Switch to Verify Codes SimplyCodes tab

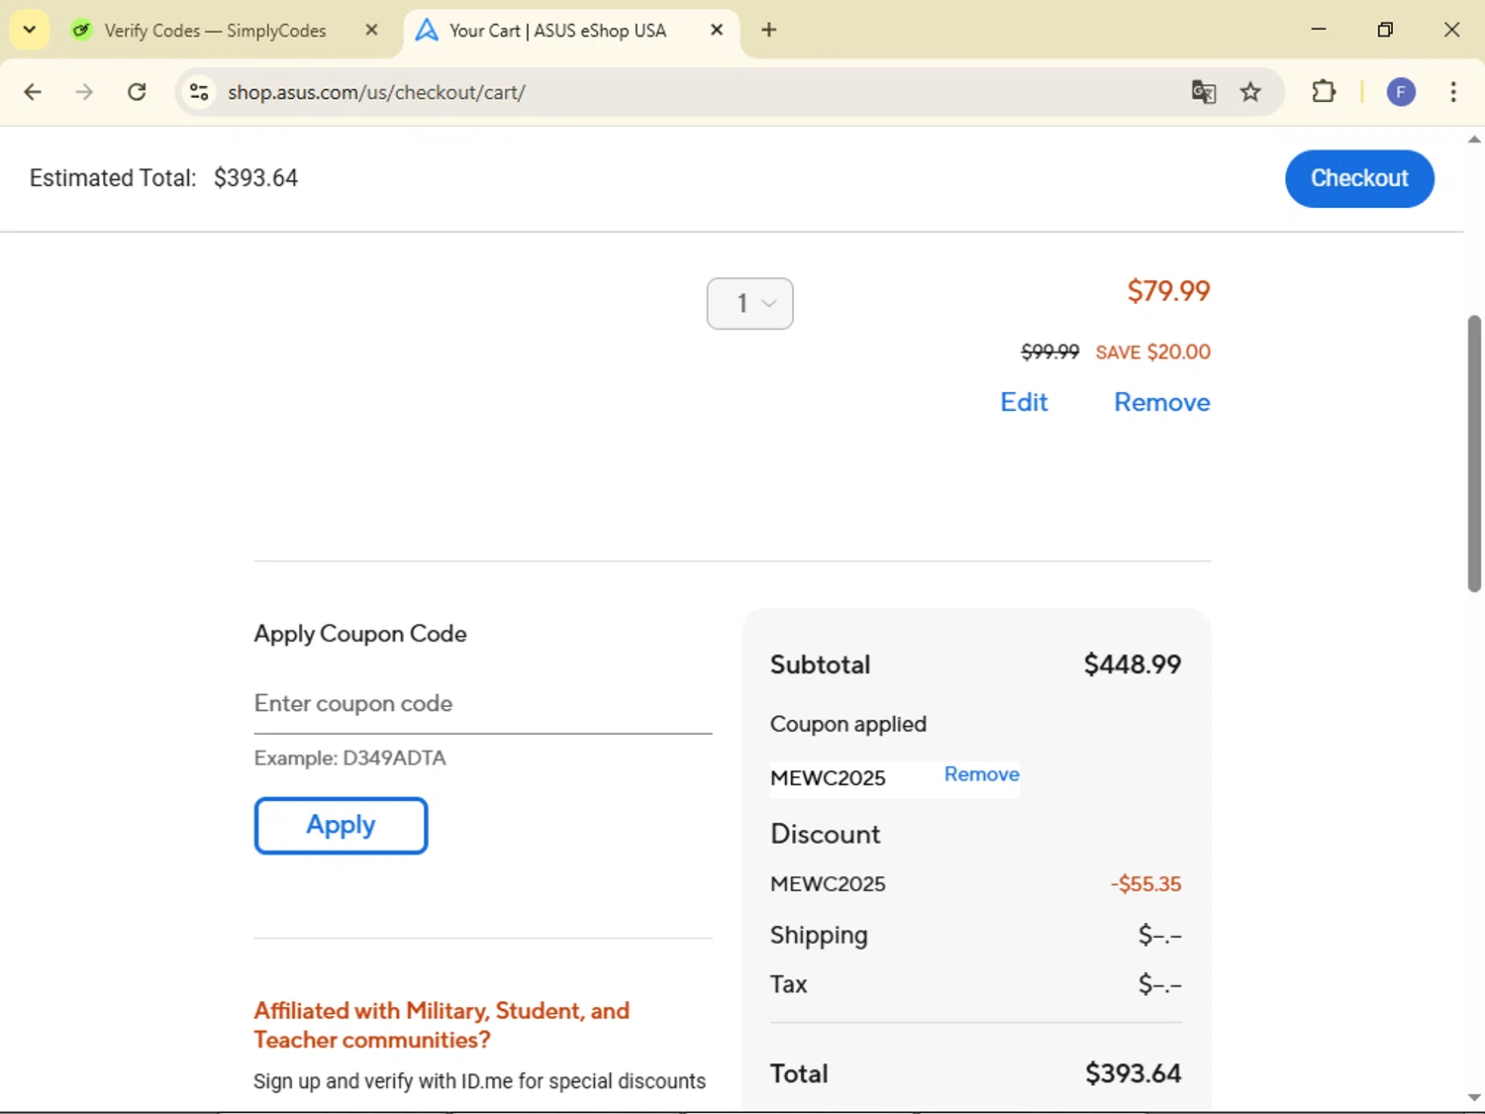(215, 31)
